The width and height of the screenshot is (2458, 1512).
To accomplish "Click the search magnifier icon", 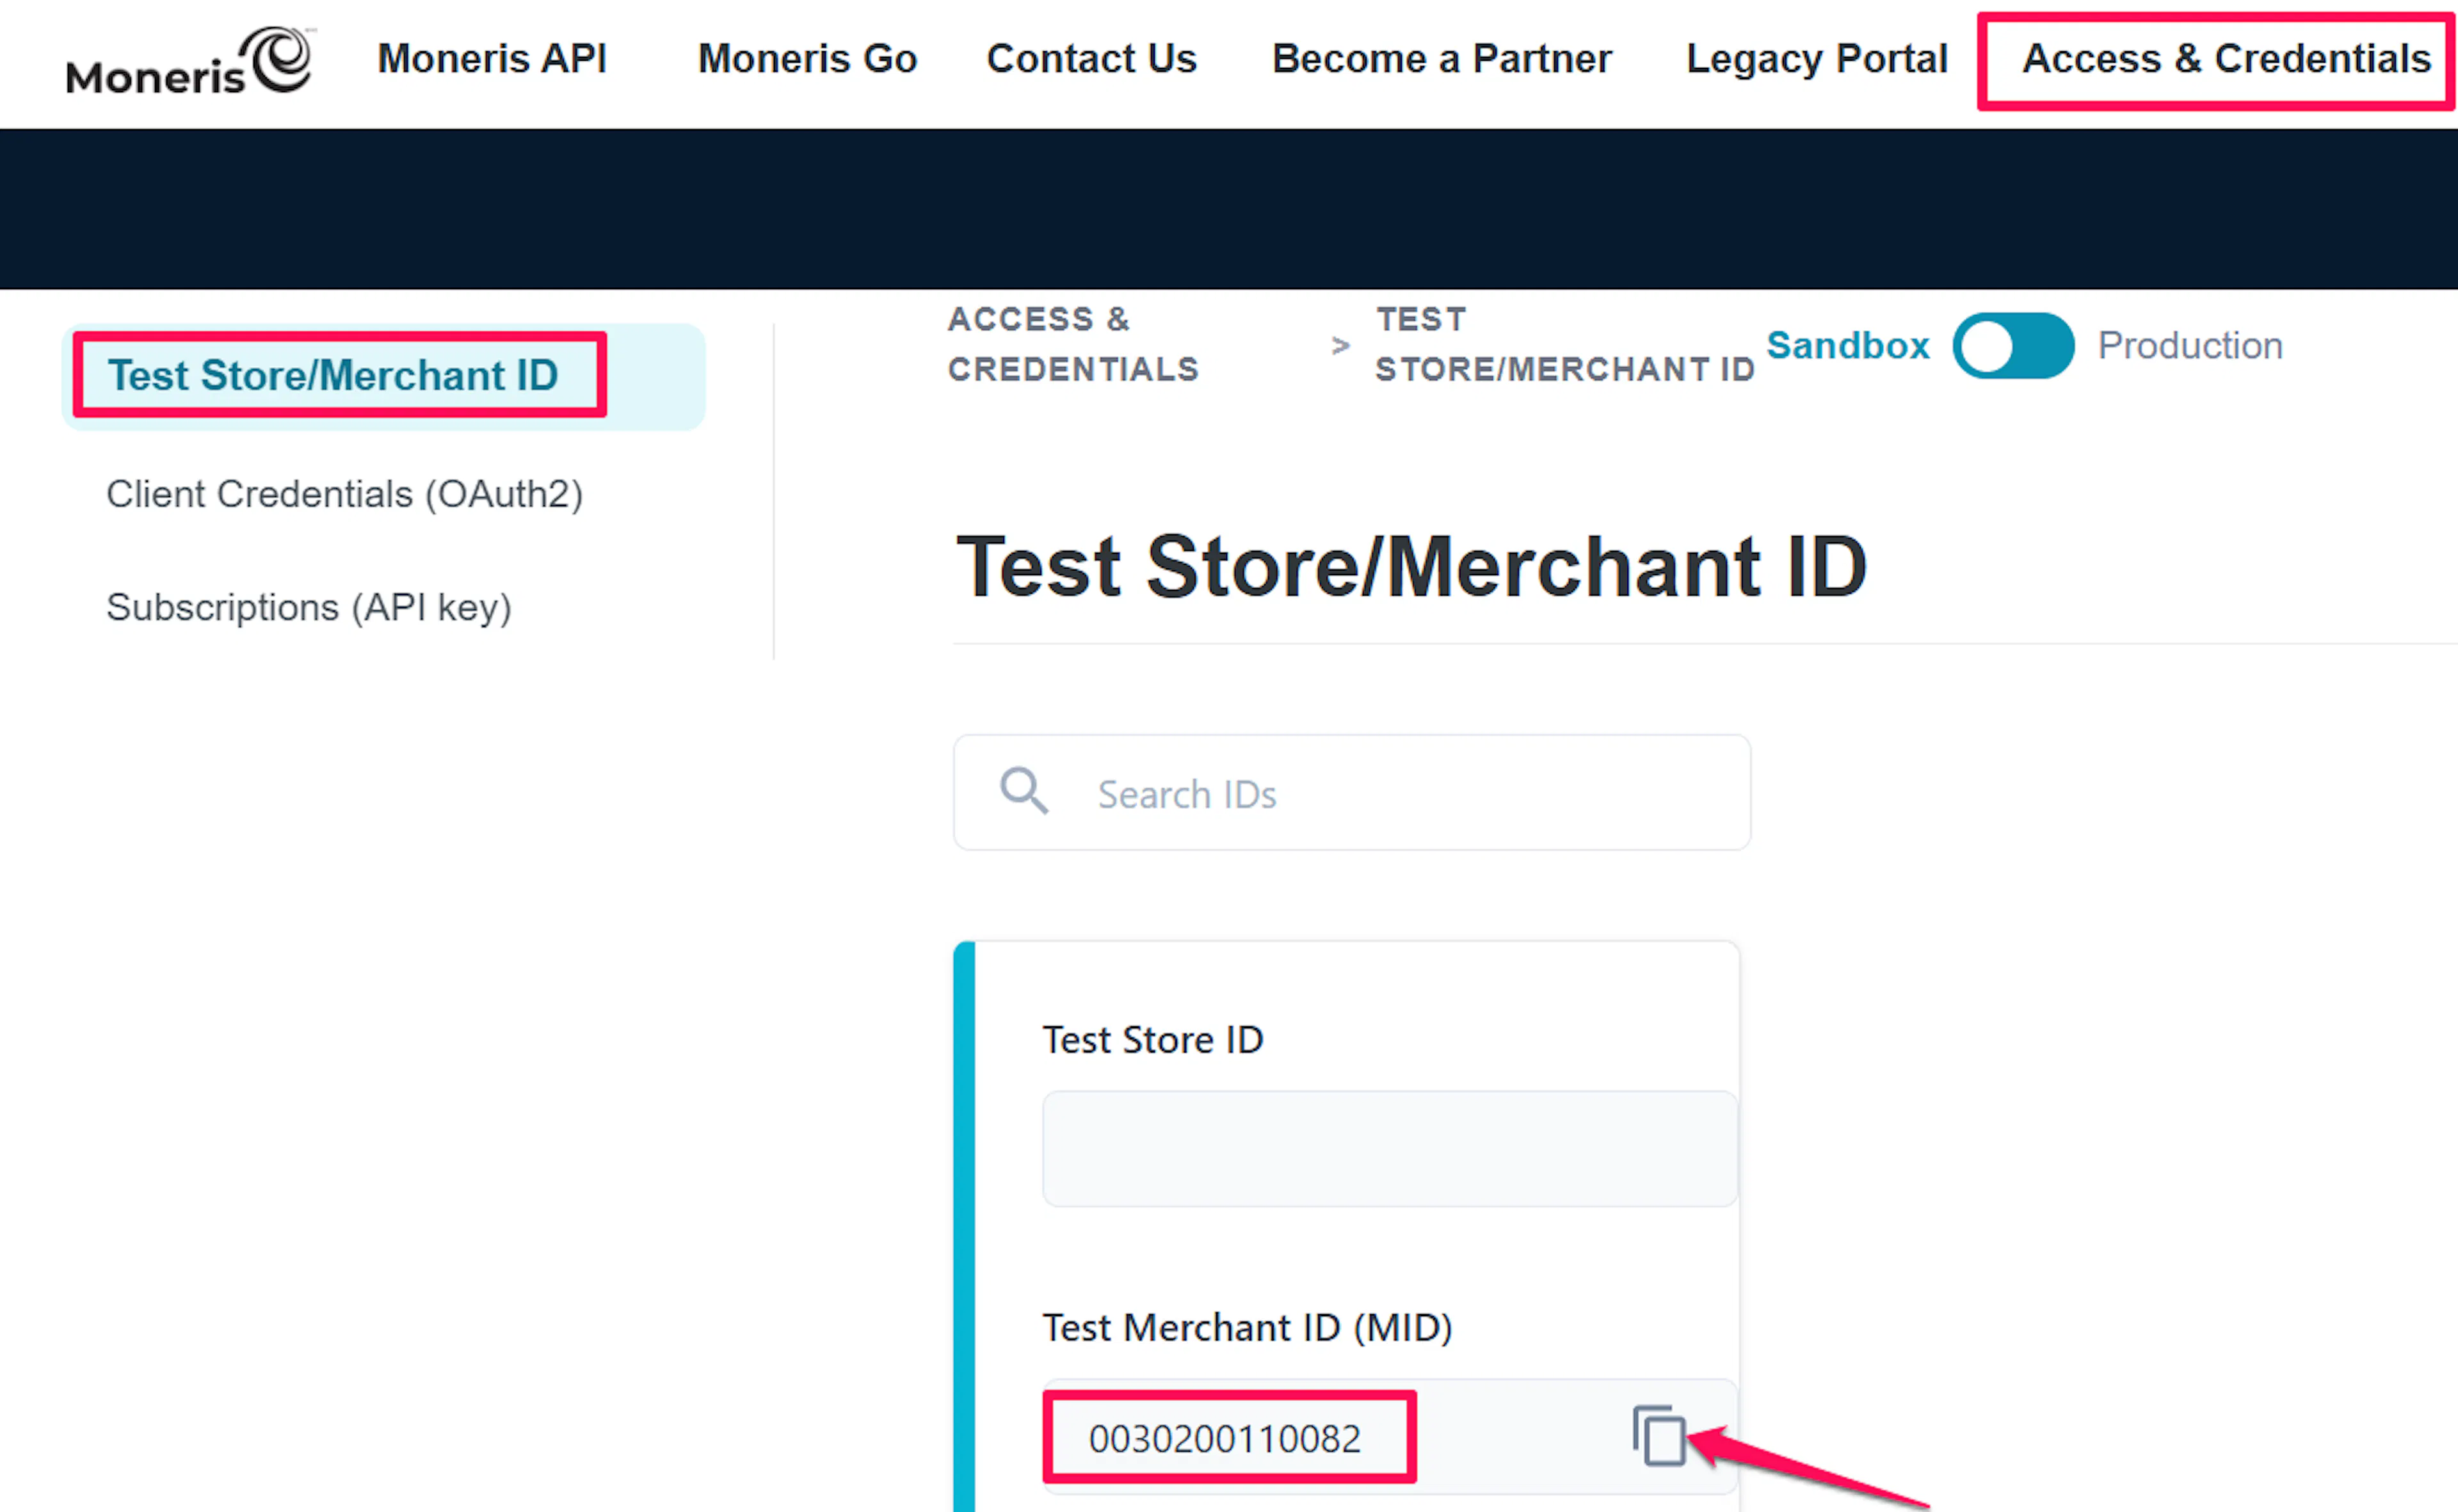I will pyautogui.click(x=1024, y=791).
